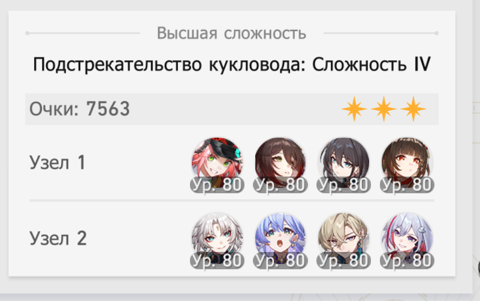Click the first gold star rating

coord(354,109)
